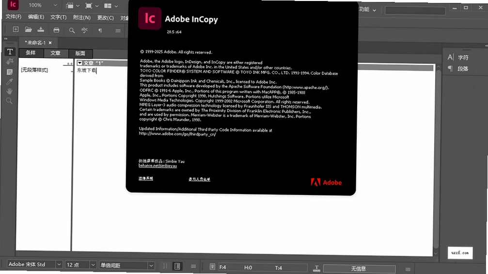Collapse the 文章 "1" story triangle
The height and width of the screenshot is (274, 488).
click(79, 63)
